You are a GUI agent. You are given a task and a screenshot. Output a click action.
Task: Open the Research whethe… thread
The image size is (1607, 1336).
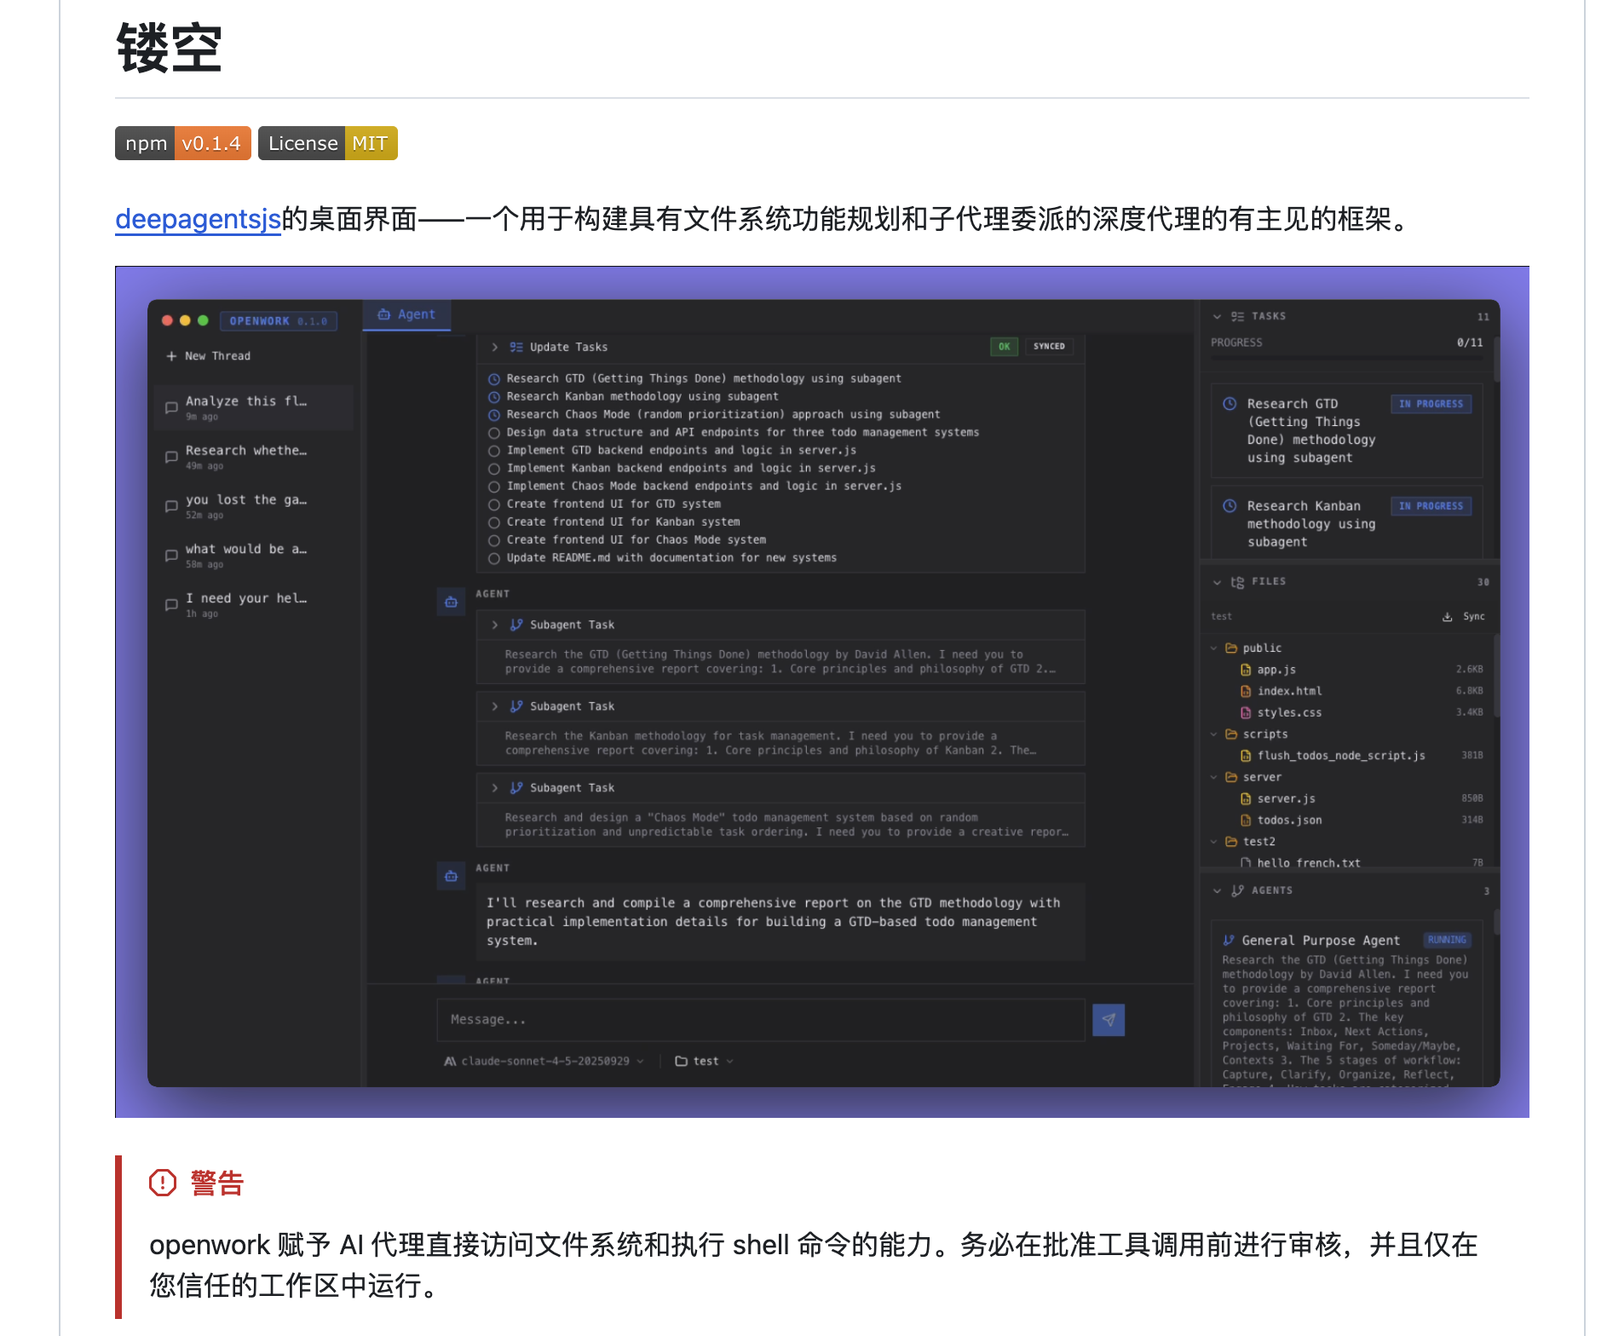click(245, 451)
